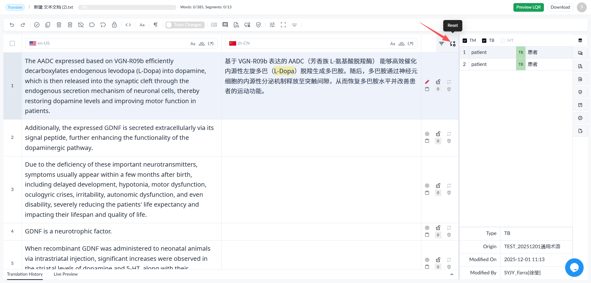The image size is (591, 283).
Task: Open user avatar S menu
Action: coord(581,7)
